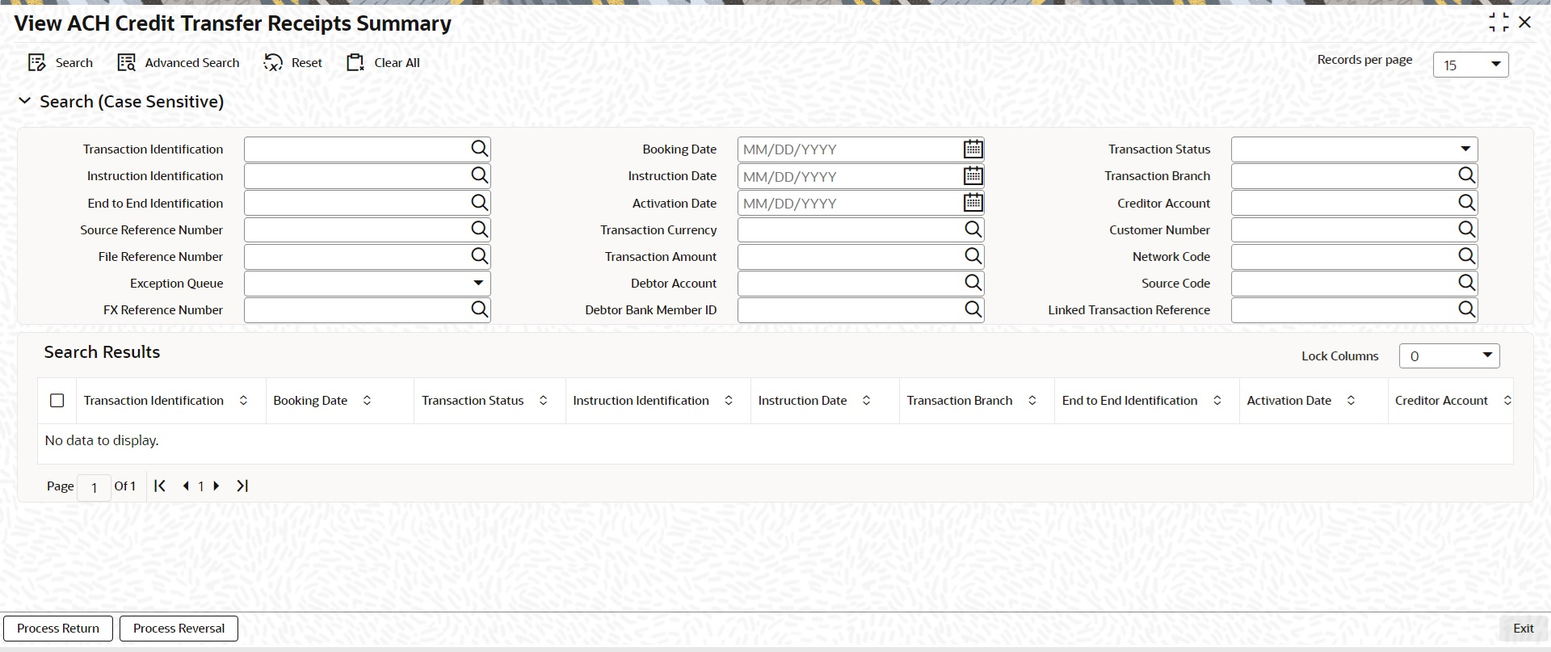This screenshot has width=1551, height=652.
Task: Open the Booking Date calendar picker
Action: click(973, 149)
